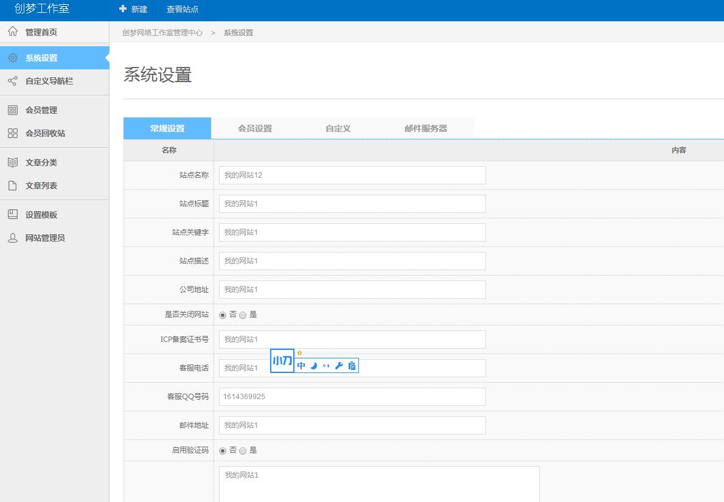
Task: Switch to the 邮件服务器 tab
Action: 425,128
